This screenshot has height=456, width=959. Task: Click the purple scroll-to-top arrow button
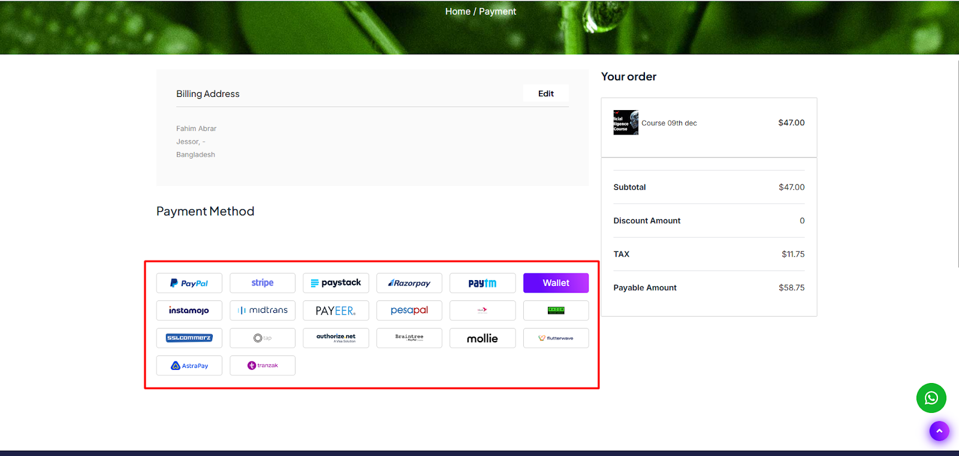pyautogui.click(x=939, y=431)
